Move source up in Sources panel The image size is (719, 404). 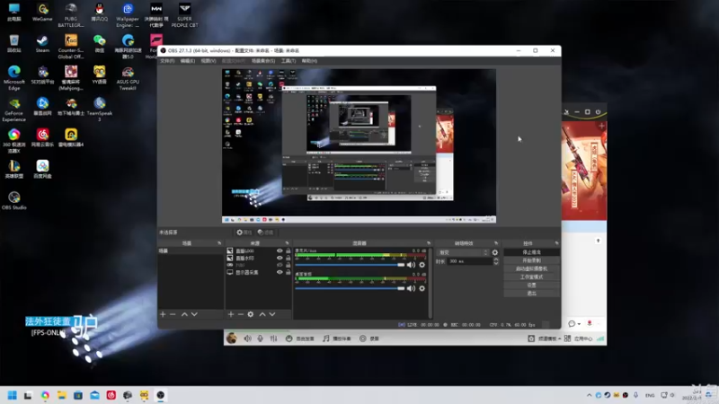tap(262, 314)
